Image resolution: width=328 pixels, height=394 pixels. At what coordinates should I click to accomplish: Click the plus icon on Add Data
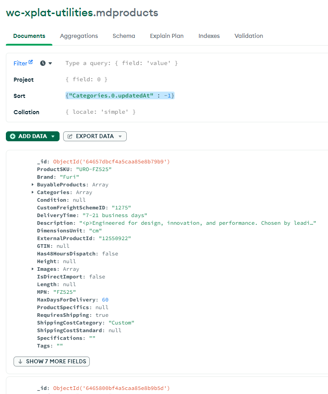[x=12, y=136]
